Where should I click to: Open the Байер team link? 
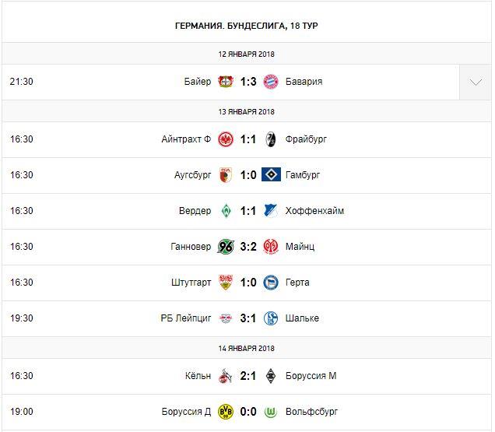pos(198,82)
